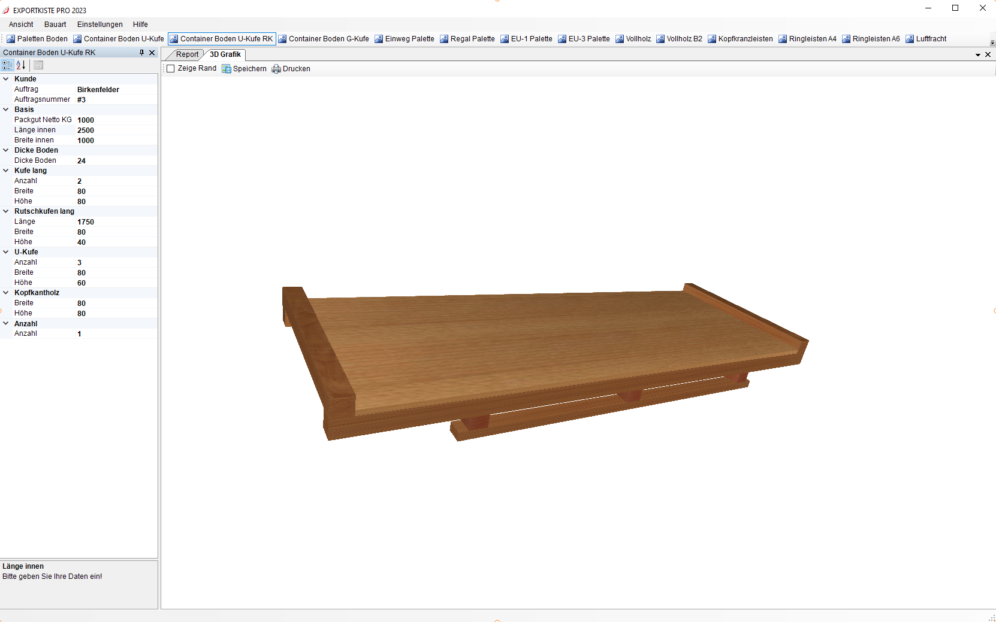
Task: Close the Container Boden U-Kufe RK side panel
Action: [x=152, y=53]
